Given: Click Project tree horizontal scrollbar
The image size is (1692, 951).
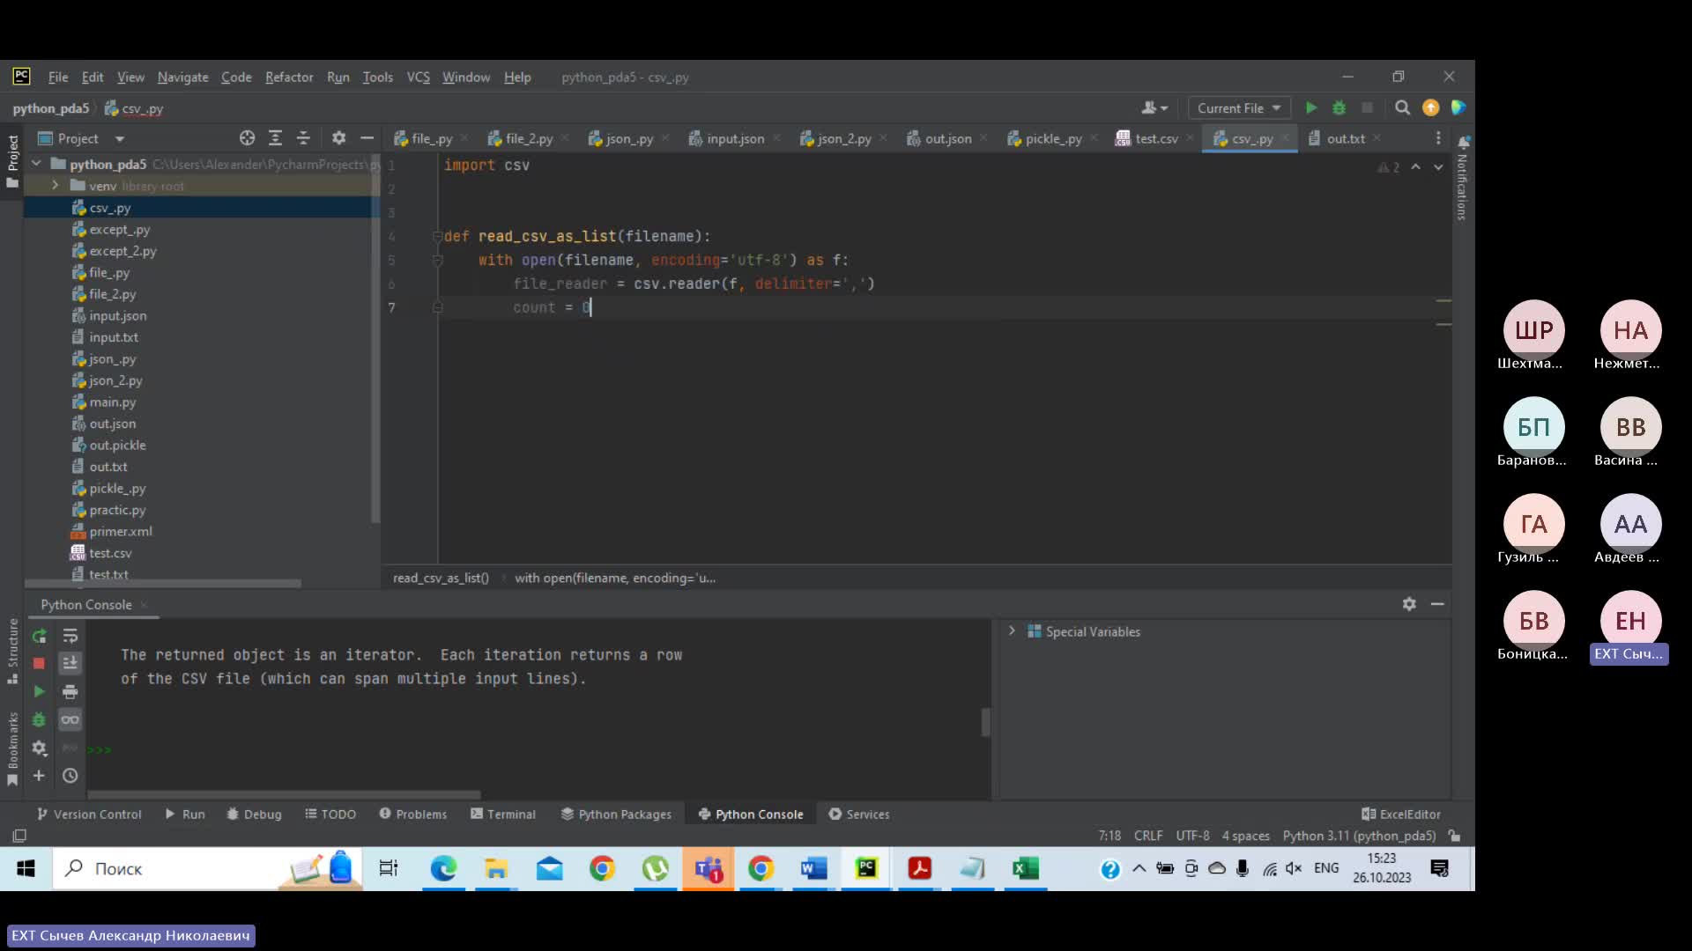Looking at the screenshot, I should point(163,583).
